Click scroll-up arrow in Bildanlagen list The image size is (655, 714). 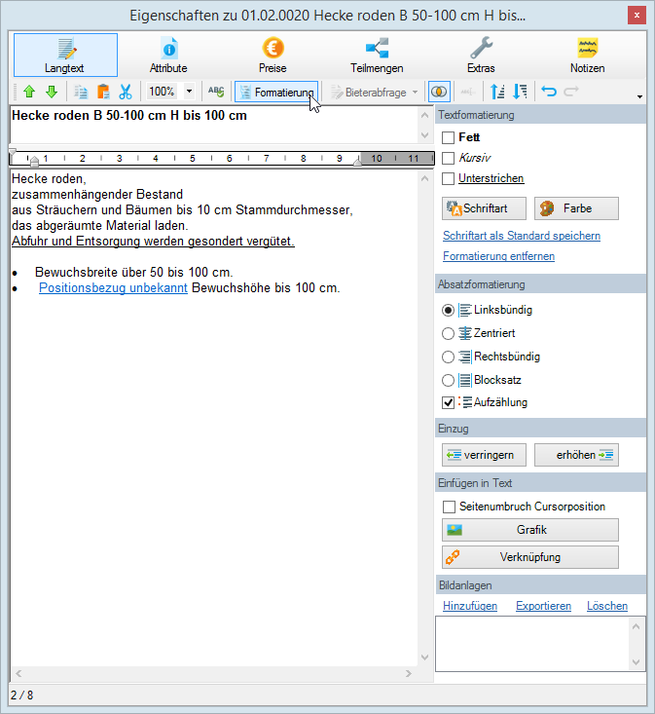(636, 627)
